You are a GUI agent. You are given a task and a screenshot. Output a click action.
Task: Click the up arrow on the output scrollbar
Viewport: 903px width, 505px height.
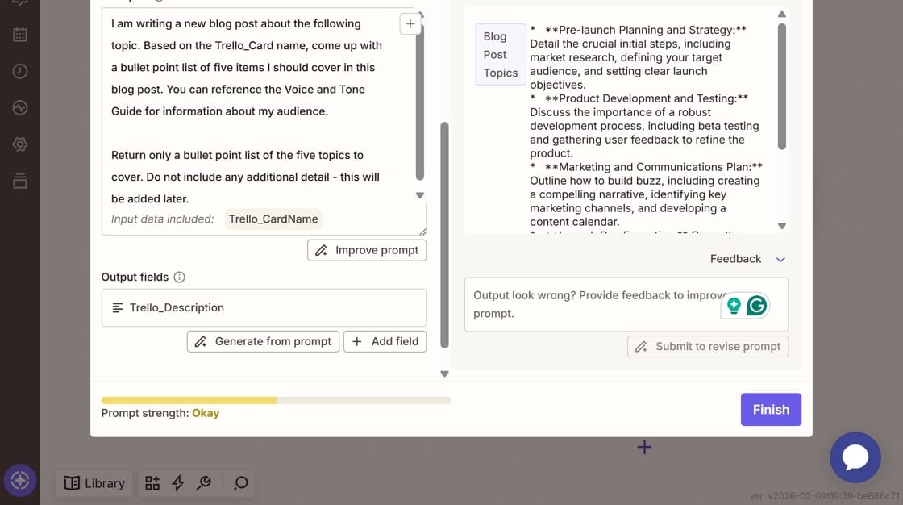coord(780,13)
